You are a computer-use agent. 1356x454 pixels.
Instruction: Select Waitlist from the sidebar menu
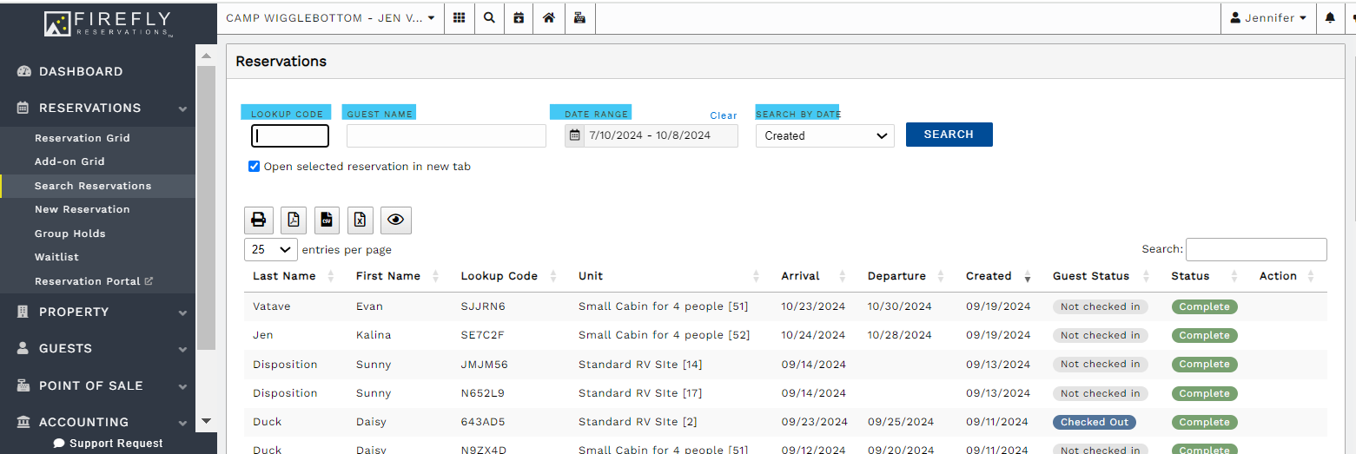(x=56, y=257)
